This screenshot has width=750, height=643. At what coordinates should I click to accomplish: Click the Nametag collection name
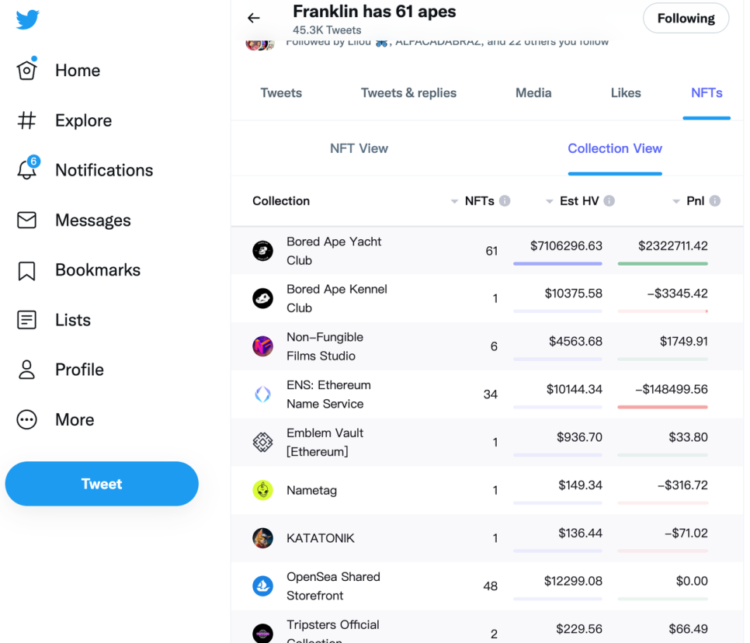pos(312,490)
